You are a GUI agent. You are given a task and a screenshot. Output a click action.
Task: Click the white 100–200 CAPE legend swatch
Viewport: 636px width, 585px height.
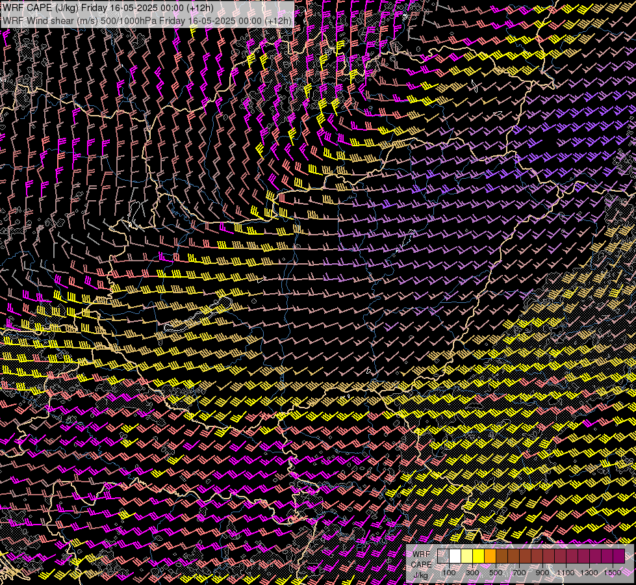pyautogui.click(x=455, y=556)
